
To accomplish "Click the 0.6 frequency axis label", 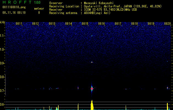I will pyautogui.click(x=2, y=105).
